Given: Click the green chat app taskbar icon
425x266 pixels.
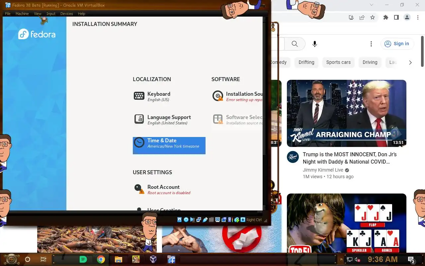Looking at the screenshot, I should pos(83,259).
